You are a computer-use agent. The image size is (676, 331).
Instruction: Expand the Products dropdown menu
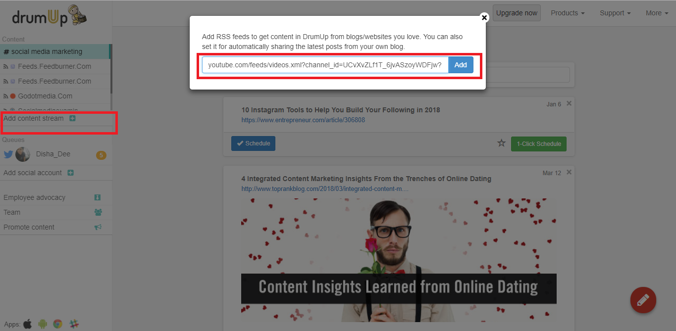pos(568,13)
